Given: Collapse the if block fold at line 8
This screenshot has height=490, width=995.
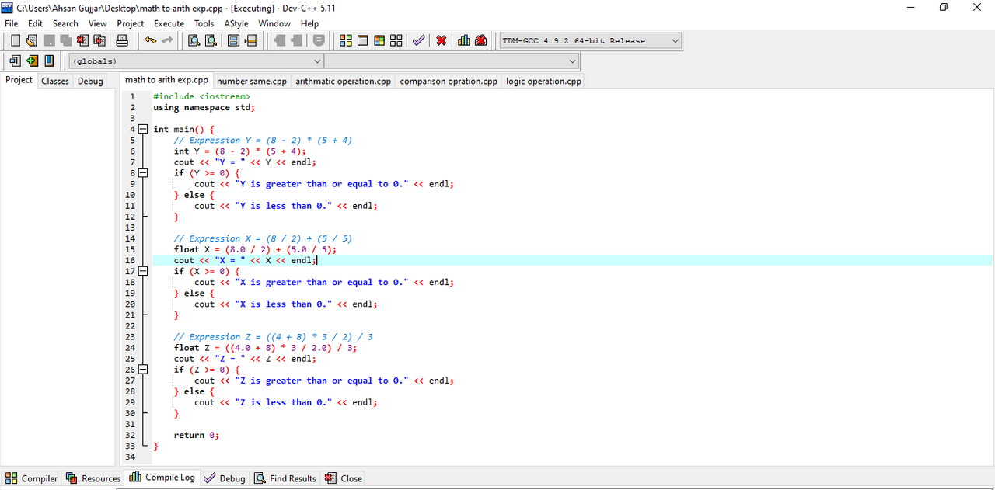Looking at the screenshot, I should pyautogui.click(x=142, y=173).
